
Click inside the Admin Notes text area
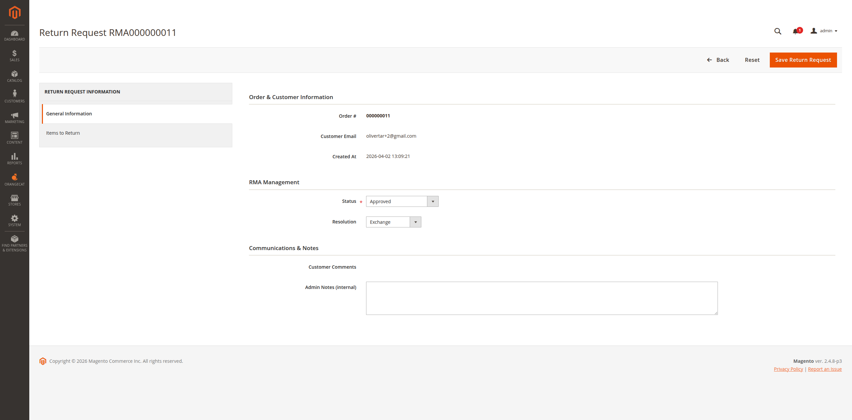(x=541, y=298)
